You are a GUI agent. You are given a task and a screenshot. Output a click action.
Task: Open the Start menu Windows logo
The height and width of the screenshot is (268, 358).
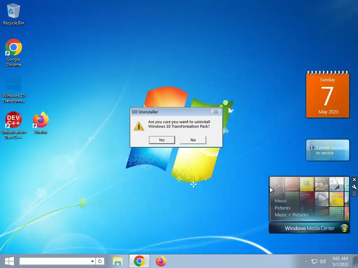(9, 261)
